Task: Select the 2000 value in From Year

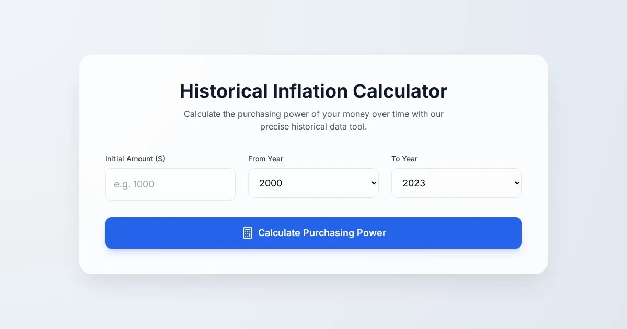Action: (271, 183)
